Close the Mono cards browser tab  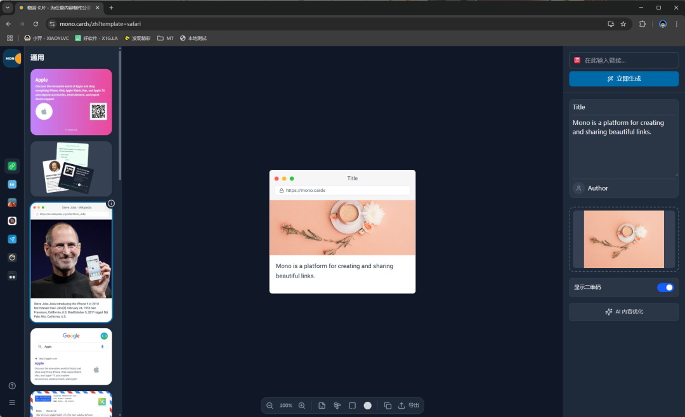coord(98,8)
